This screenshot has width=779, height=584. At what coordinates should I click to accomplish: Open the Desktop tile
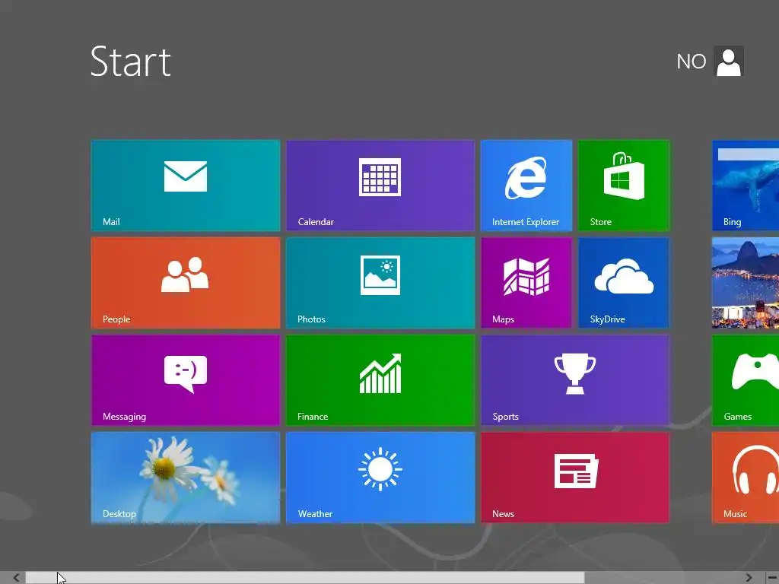pyautogui.click(x=186, y=478)
